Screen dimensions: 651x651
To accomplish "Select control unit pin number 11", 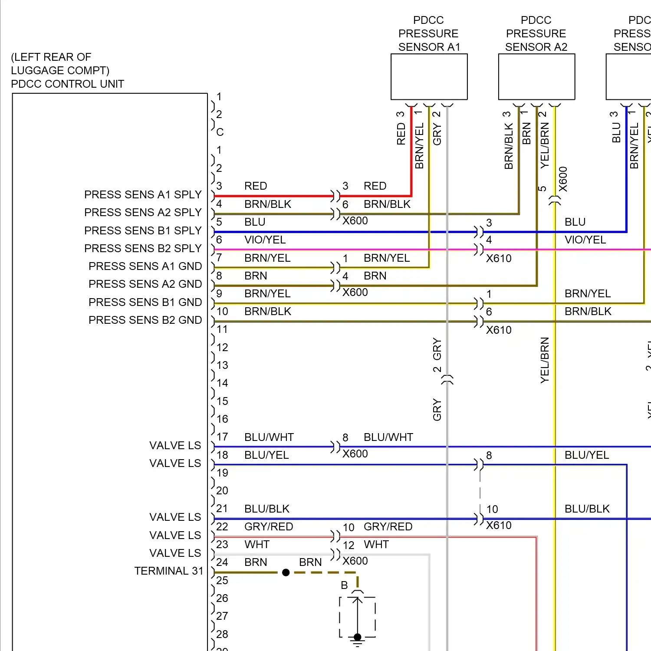I will point(222,329).
